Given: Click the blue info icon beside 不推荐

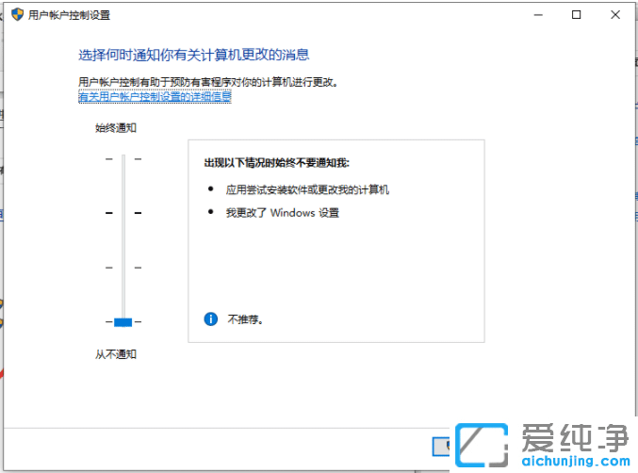Looking at the screenshot, I should coord(211,319).
